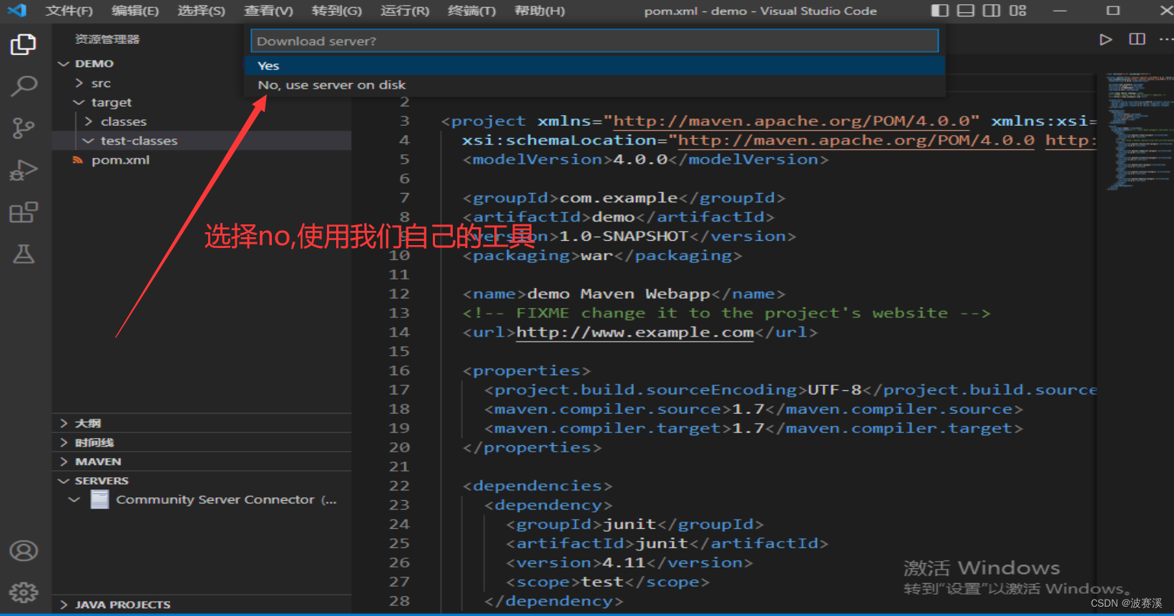Open the Manage gear icon
The height and width of the screenshot is (616, 1174).
click(x=24, y=592)
